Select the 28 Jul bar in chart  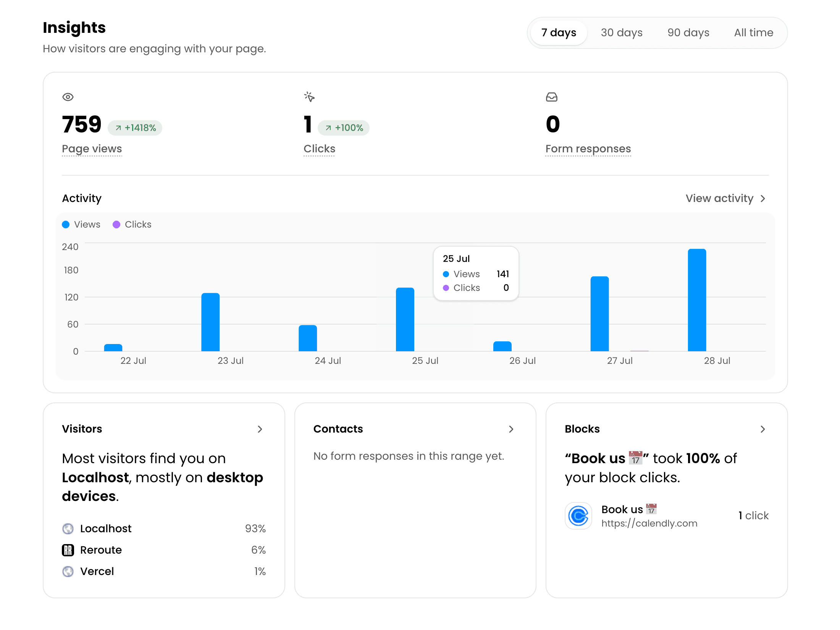(697, 300)
